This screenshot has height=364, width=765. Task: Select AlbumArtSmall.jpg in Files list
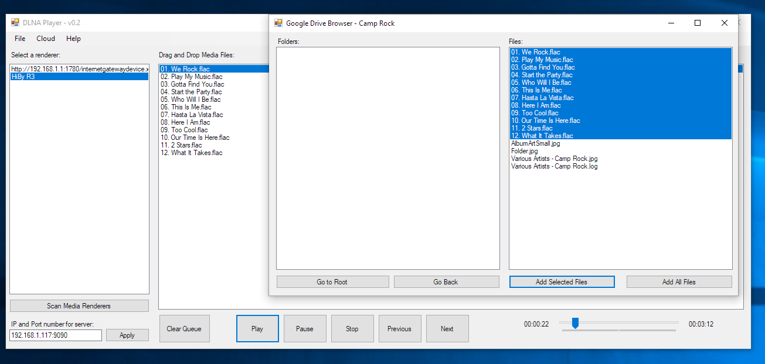click(621, 143)
